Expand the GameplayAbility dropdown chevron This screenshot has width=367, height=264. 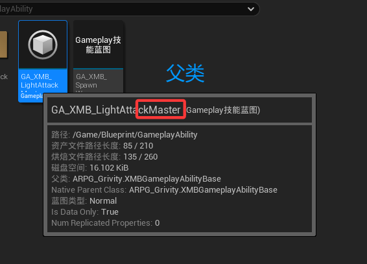pos(251,9)
